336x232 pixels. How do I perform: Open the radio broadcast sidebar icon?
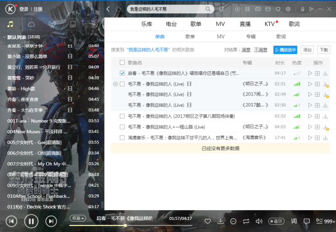pos(52,24)
